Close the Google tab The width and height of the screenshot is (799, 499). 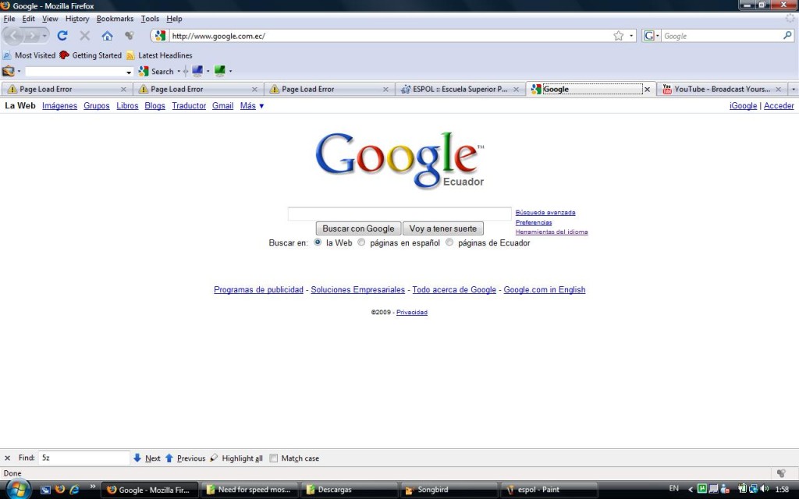tap(647, 89)
